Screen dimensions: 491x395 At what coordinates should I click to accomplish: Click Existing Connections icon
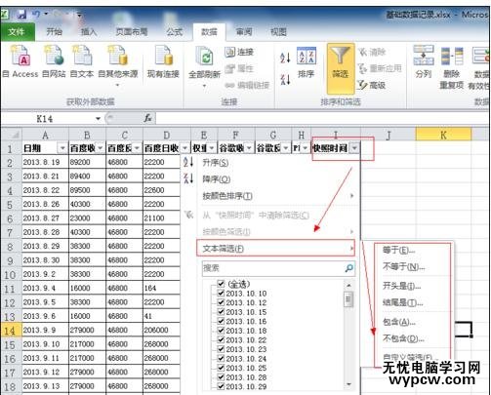point(163,61)
